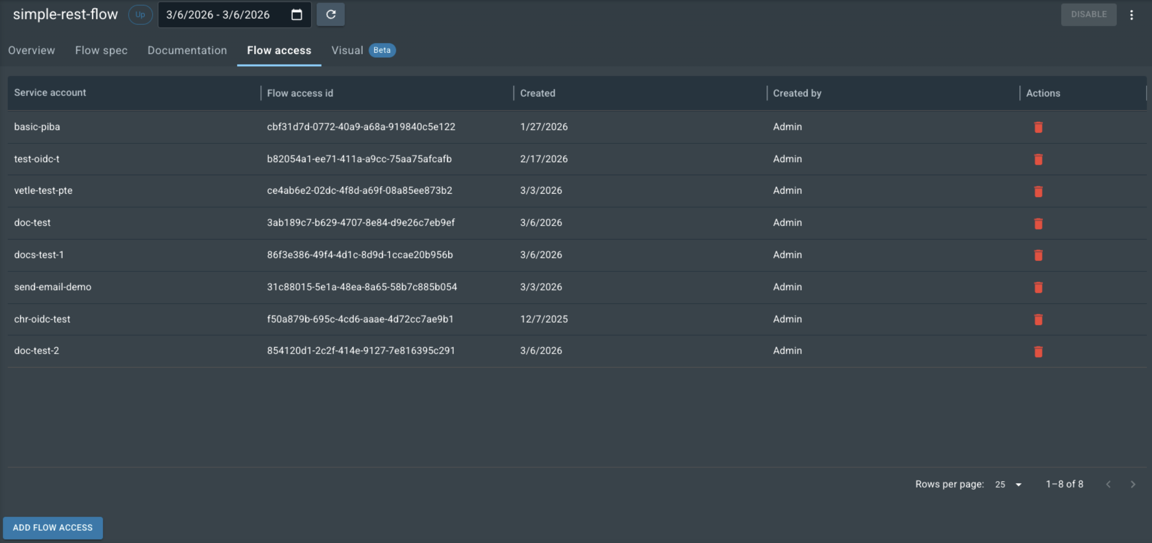Viewport: 1152px width, 543px height.
Task: Click the 1/27/2026 created date
Action: pyautogui.click(x=544, y=127)
